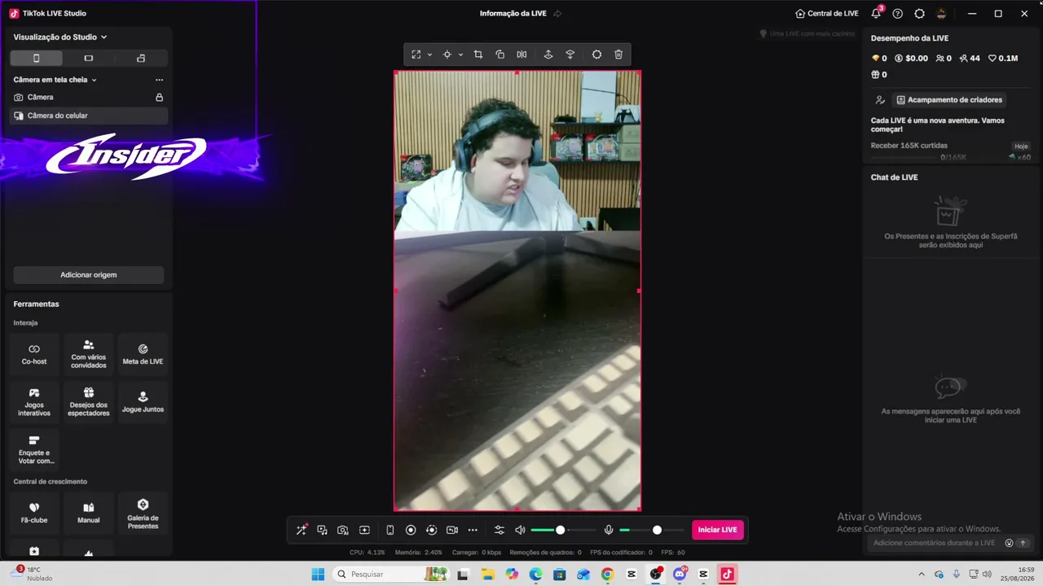Open the Co-host tool

pos(34,354)
